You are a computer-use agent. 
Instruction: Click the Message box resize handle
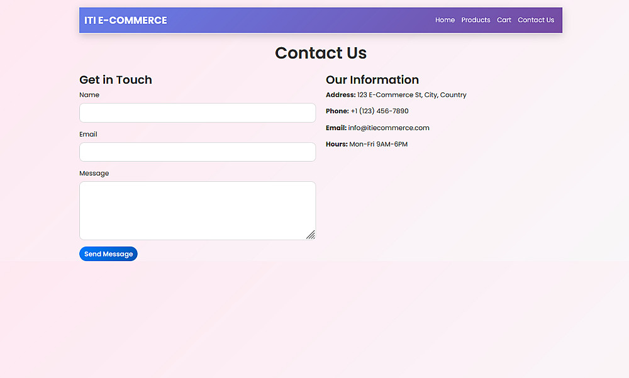pyautogui.click(x=311, y=235)
